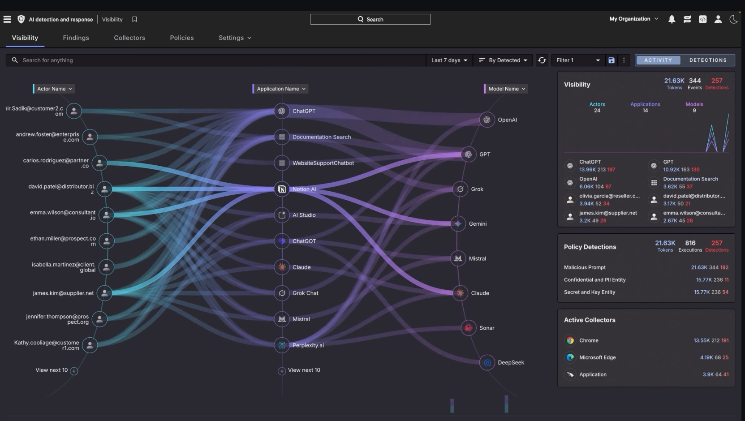Click the user profile icon
The width and height of the screenshot is (745, 421).
tap(718, 19)
